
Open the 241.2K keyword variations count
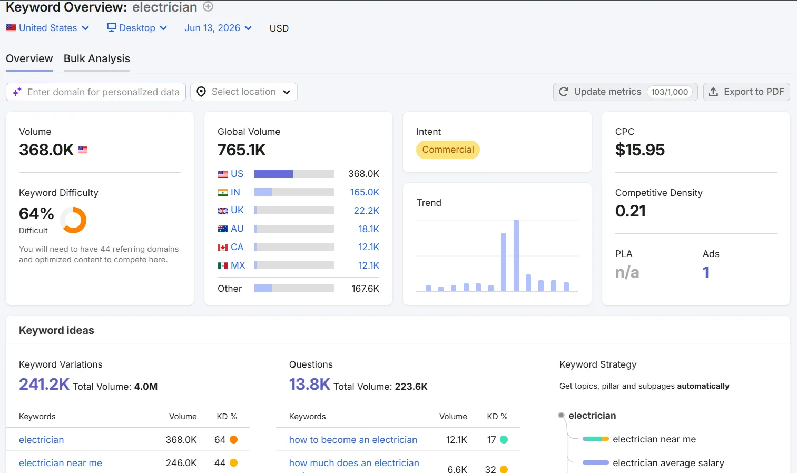[44, 384]
